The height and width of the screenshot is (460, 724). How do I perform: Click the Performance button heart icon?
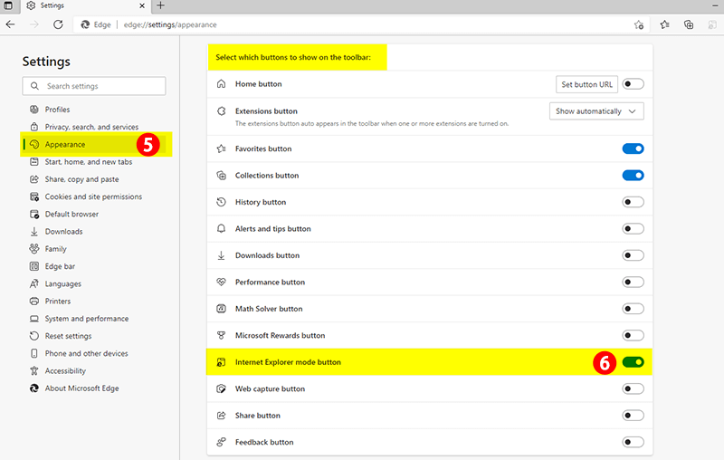click(x=221, y=282)
